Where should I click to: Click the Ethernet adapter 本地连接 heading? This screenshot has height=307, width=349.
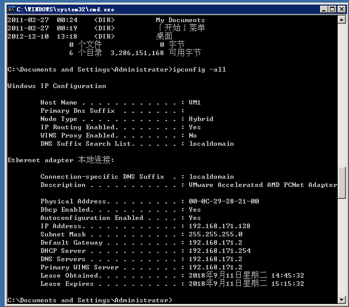61,160
